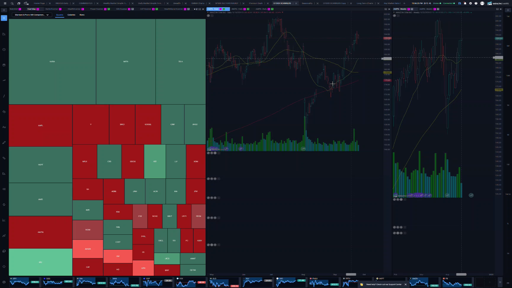
Task: Switch to the Seasonality tab
Action: 307,3
